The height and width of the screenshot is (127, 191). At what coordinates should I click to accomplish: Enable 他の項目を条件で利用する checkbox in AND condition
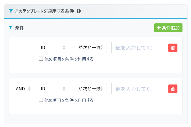coord(41,100)
